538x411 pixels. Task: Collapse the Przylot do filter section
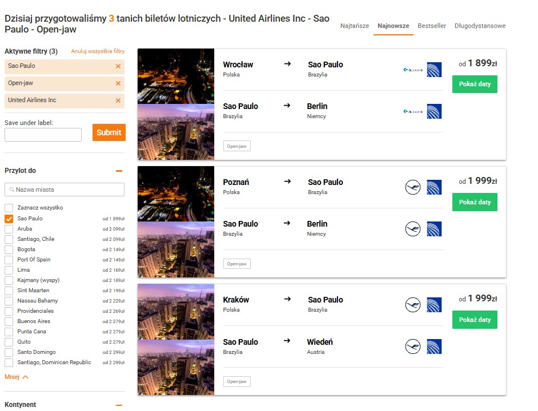coord(119,171)
